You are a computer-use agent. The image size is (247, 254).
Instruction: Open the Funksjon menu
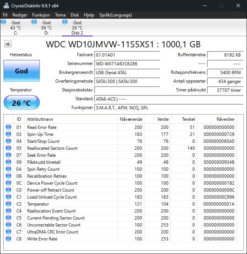pyautogui.click(x=41, y=15)
